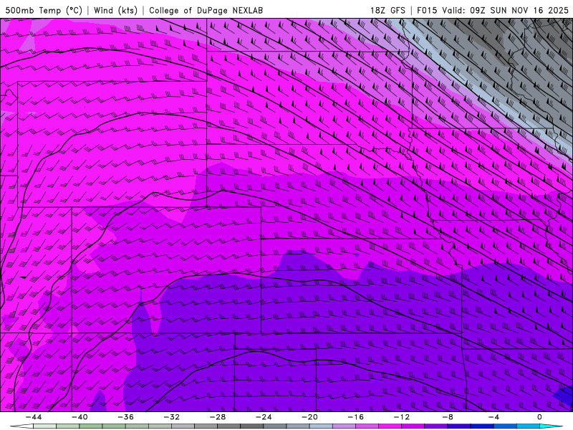Click the 'Wind (kts)' header label
Viewport: 573px width, 430px height.
115,10
